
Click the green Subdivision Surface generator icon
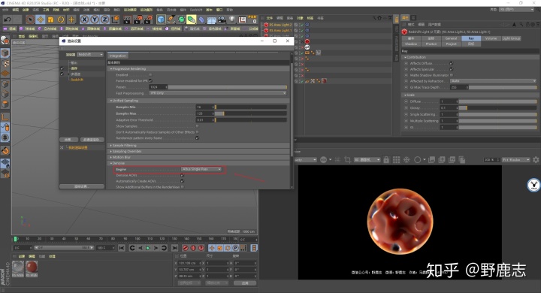coord(181,20)
